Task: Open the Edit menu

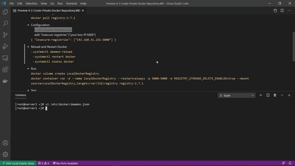Action: click(19, 3)
